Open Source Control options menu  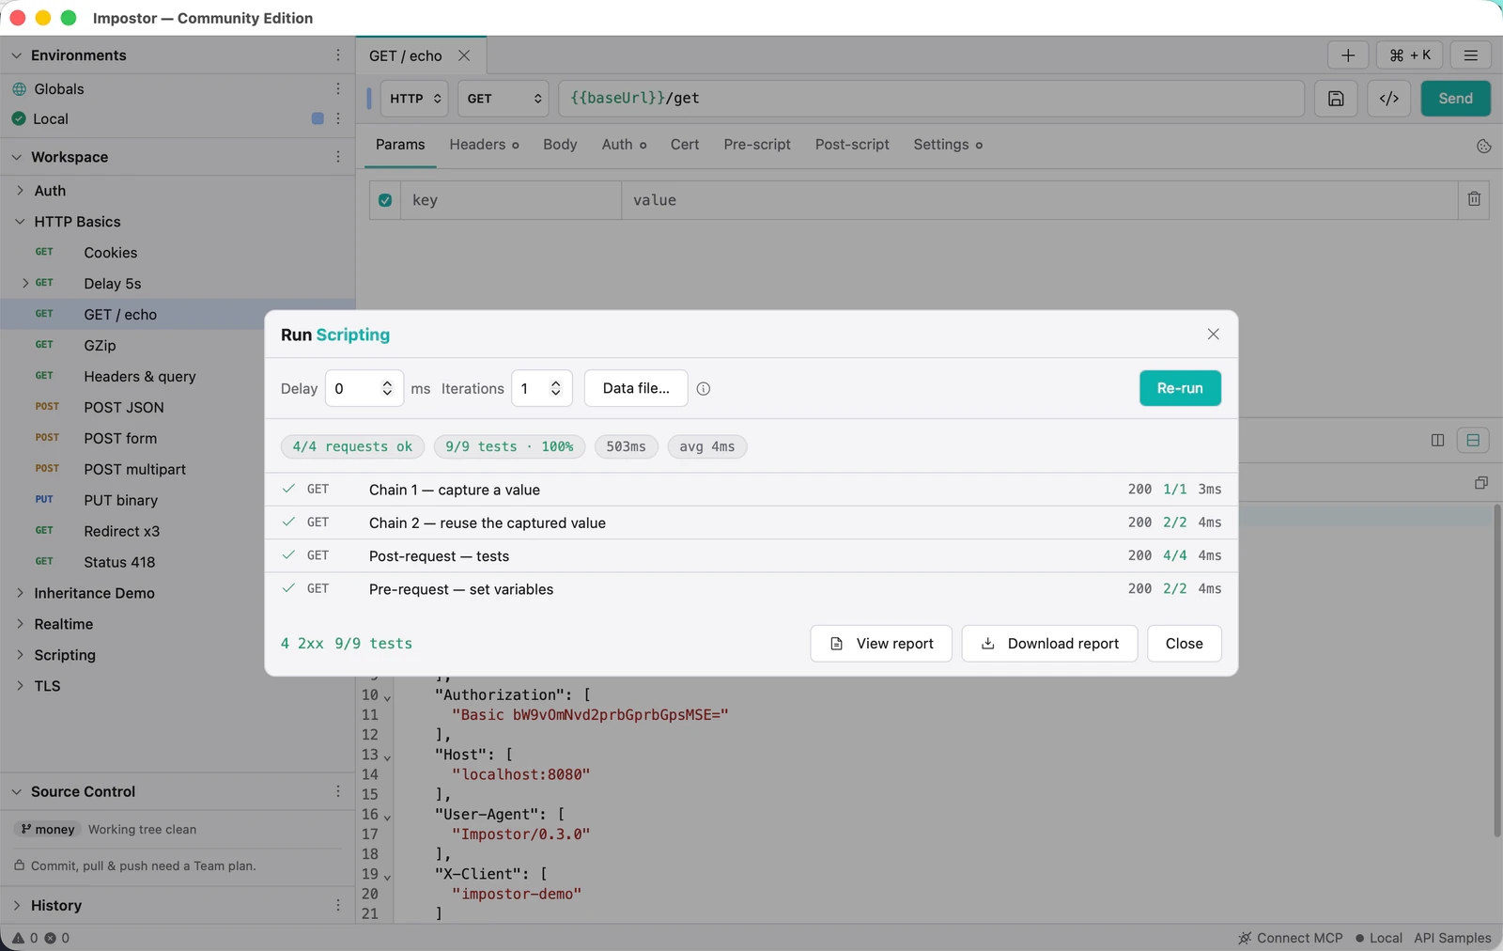tap(338, 791)
